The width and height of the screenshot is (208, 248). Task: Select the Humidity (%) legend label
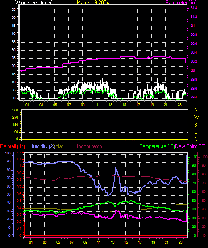pos(42,146)
